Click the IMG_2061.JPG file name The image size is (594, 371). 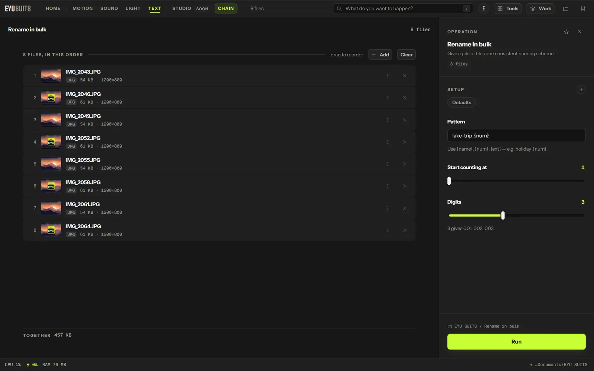coord(83,204)
